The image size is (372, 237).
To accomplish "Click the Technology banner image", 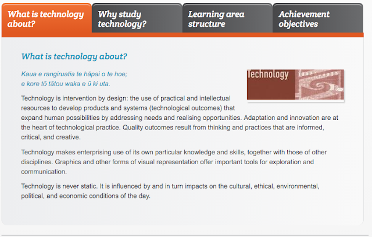I will (295, 84).
